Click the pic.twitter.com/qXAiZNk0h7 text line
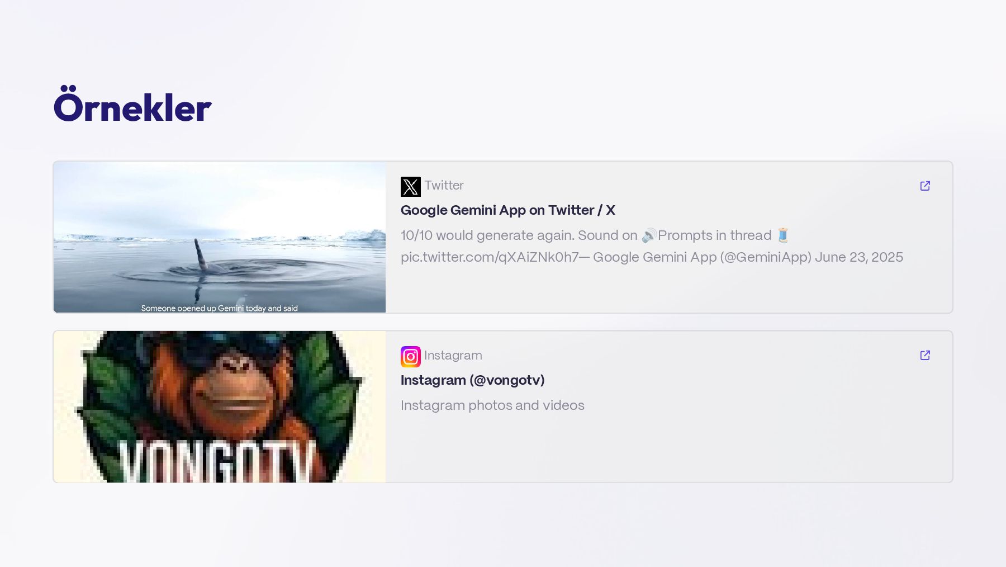This screenshot has height=567, width=1006. [x=652, y=257]
